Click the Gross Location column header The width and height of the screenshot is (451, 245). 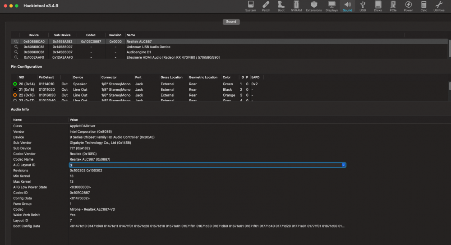coord(171,78)
